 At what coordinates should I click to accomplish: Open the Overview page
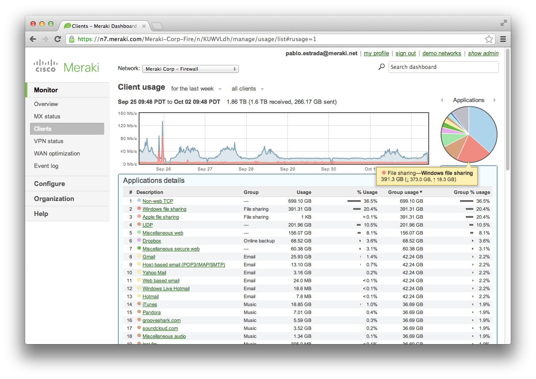click(46, 104)
